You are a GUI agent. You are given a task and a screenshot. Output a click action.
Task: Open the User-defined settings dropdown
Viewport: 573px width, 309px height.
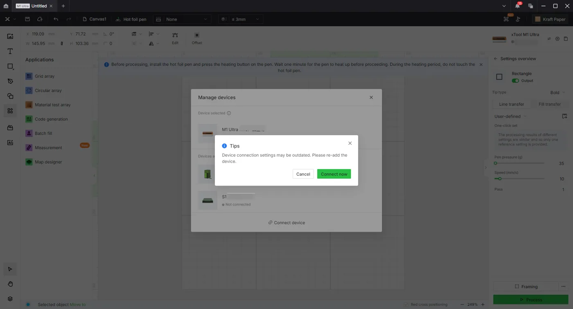pyautogui.click(x=510, y=116)
